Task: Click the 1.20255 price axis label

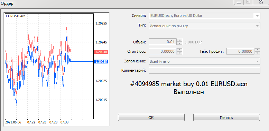Action: coord(101,23)
